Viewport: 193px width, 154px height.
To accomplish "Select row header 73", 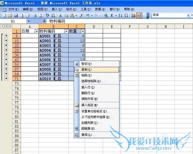I will point(17,83).
